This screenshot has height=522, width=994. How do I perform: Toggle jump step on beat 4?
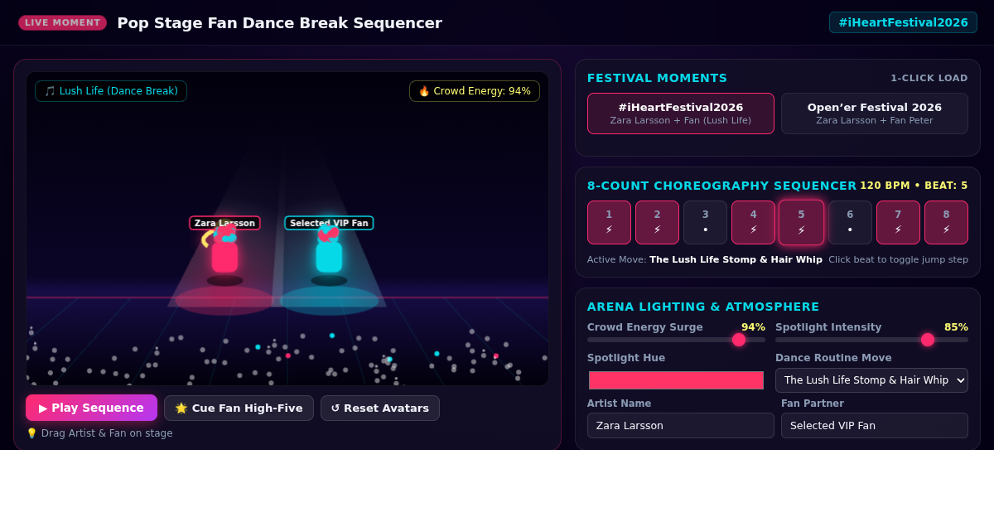(753, 222)
